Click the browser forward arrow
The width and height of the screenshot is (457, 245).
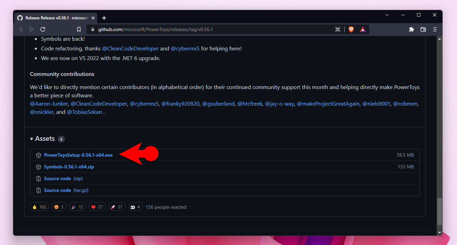click(x=32, y=29)
